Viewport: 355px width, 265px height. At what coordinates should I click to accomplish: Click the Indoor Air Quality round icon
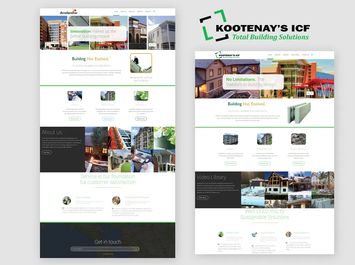click(255, 234)
